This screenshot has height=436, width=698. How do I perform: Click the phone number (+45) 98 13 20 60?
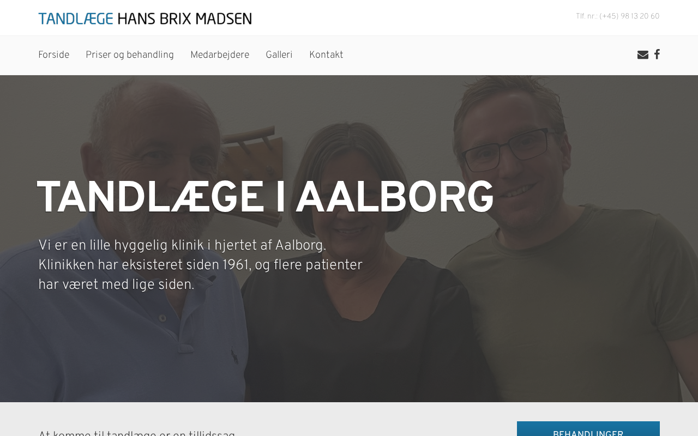629,16
